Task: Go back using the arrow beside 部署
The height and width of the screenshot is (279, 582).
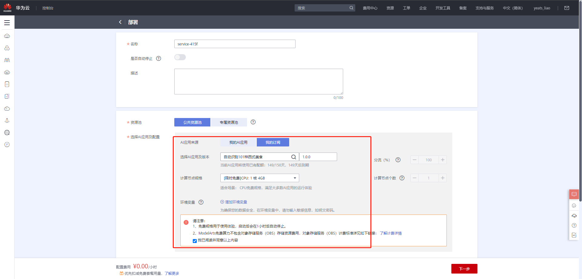Action: coord(120,22)
